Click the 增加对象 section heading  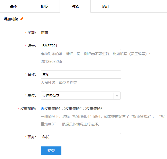click(11, 19)
